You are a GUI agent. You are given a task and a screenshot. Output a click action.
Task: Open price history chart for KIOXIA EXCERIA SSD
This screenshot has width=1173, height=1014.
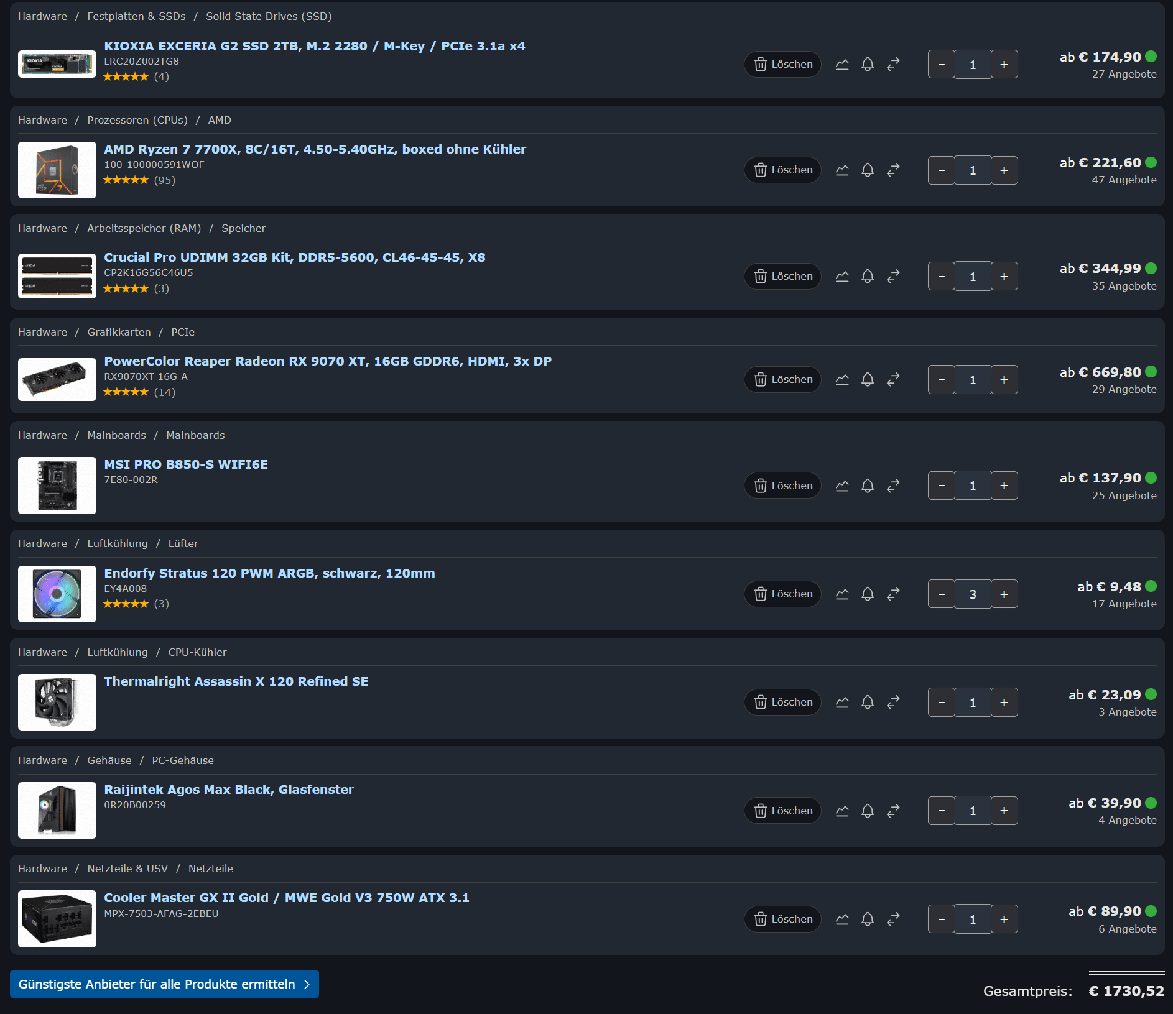click(x=842, y=64)
